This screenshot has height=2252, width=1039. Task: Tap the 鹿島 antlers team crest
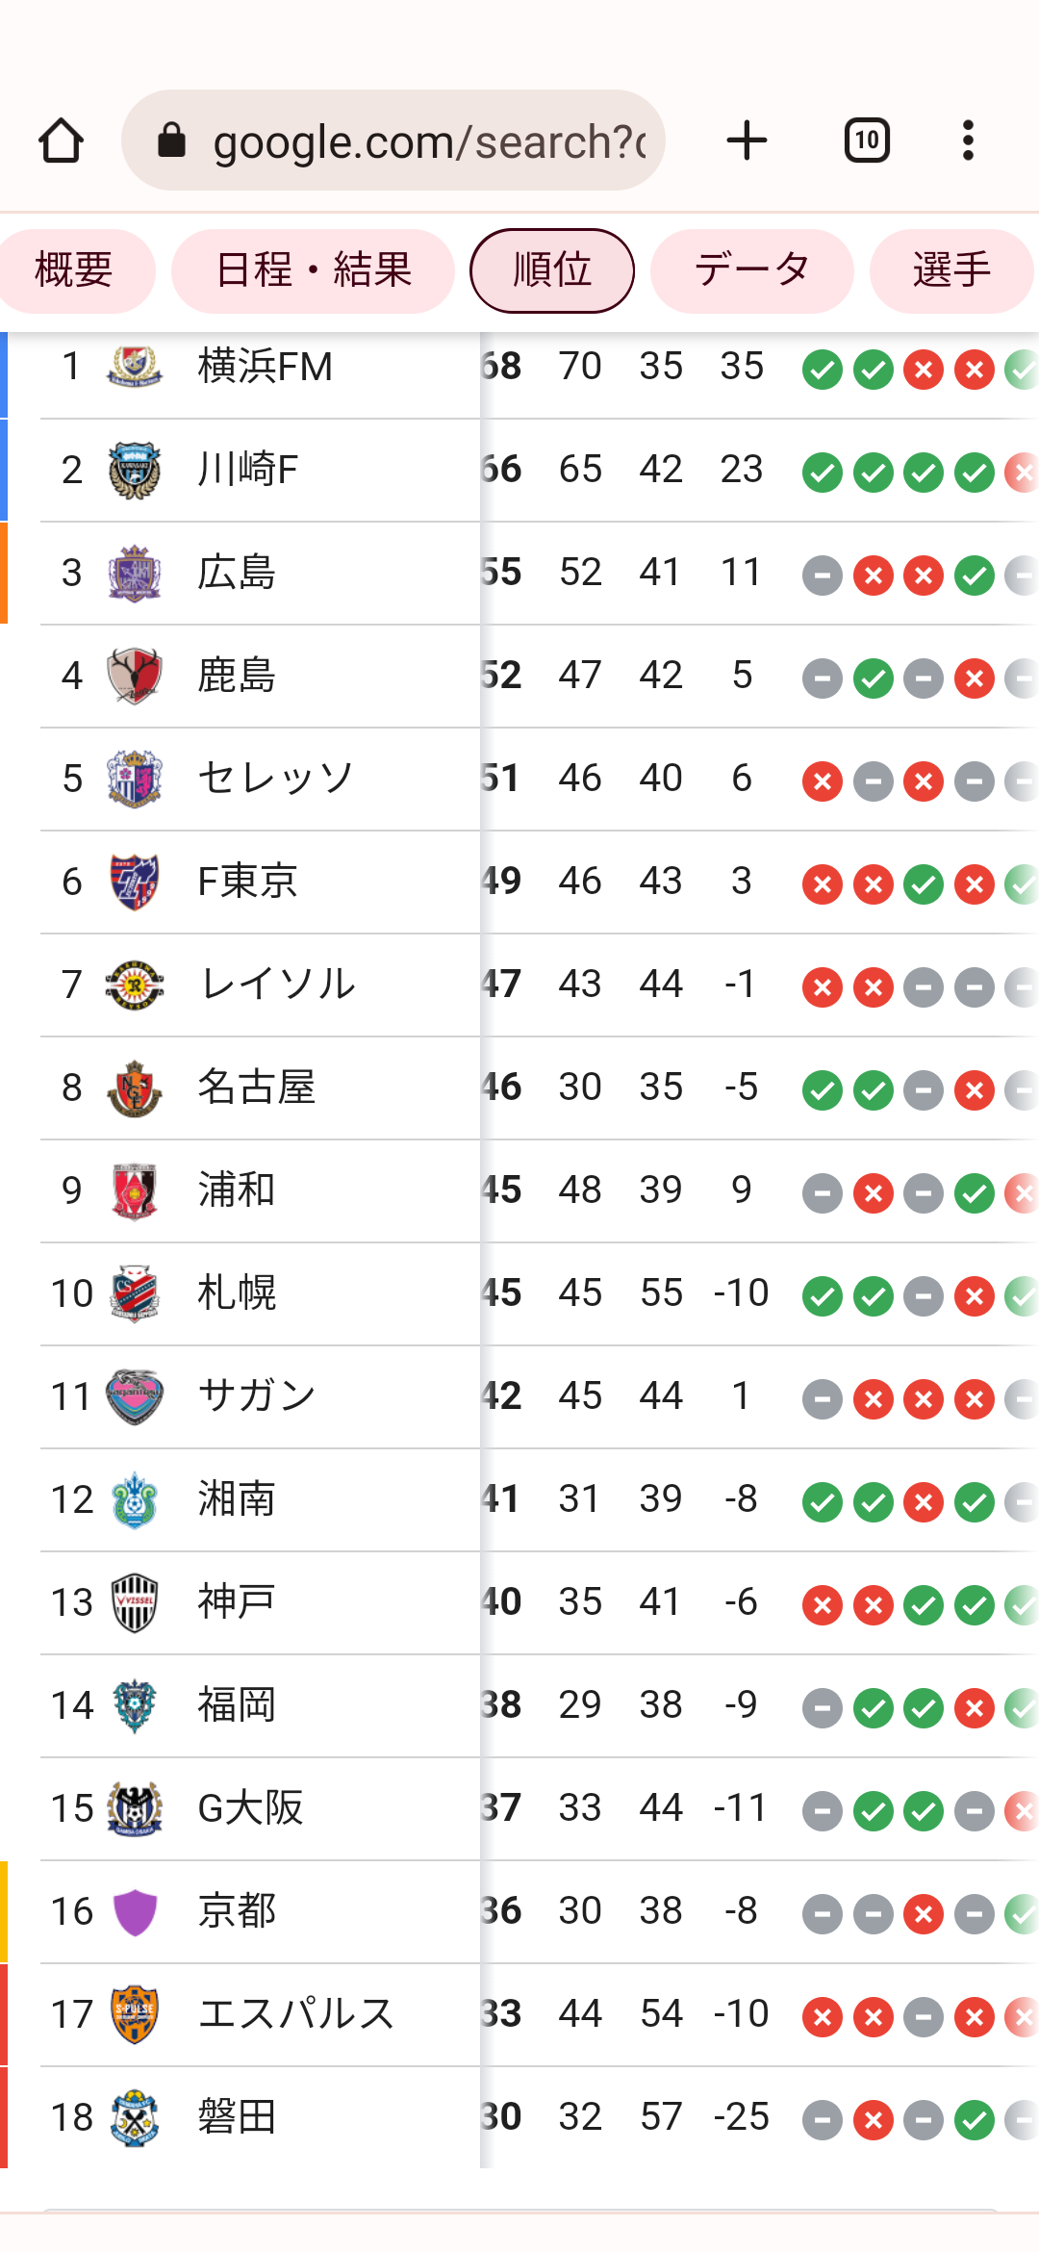[135, 676]
